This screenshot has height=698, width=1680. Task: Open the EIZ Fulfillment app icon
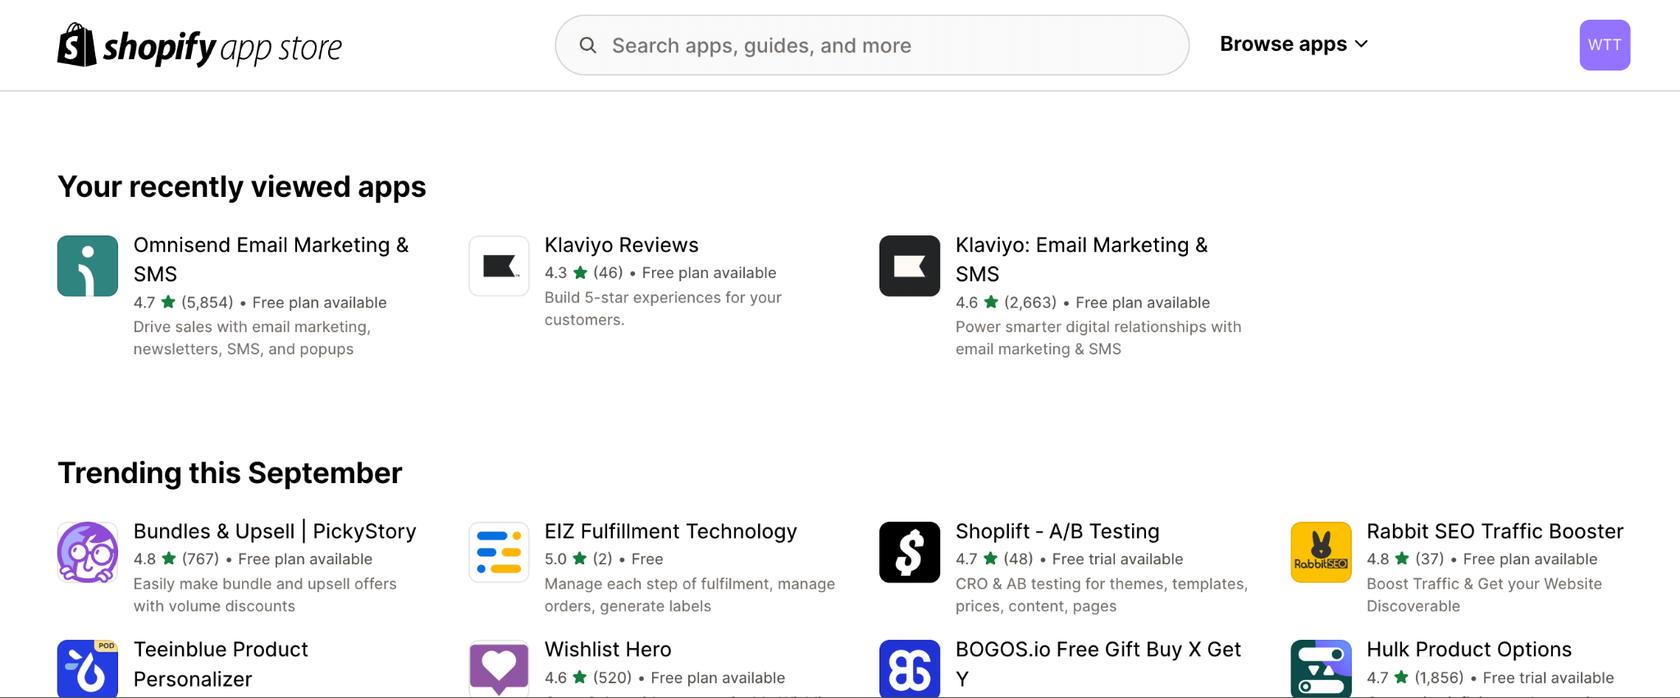[x=499, y=552]
